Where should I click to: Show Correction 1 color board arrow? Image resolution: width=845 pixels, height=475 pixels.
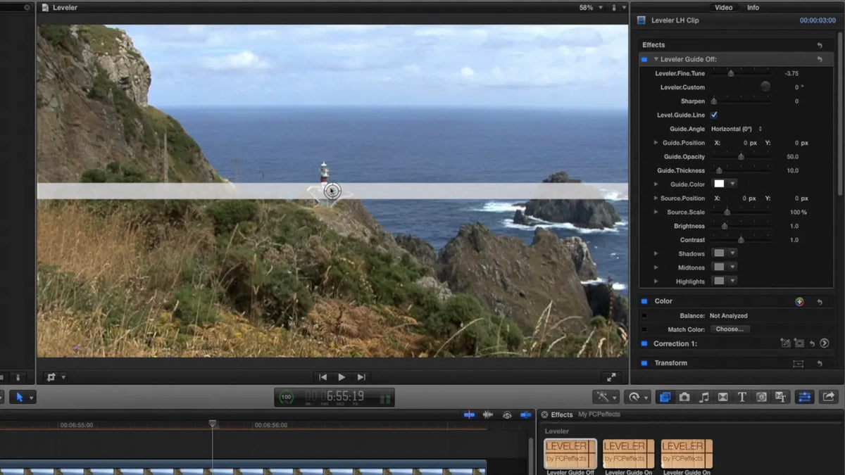pyautogui.click(x=825, y=343)
